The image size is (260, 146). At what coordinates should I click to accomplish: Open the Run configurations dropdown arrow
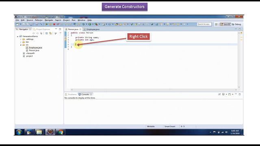pyautogui.click(x=93, y=24)
